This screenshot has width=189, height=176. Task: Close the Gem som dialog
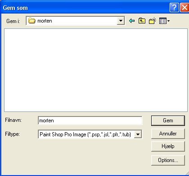click(x=184, y=7)
